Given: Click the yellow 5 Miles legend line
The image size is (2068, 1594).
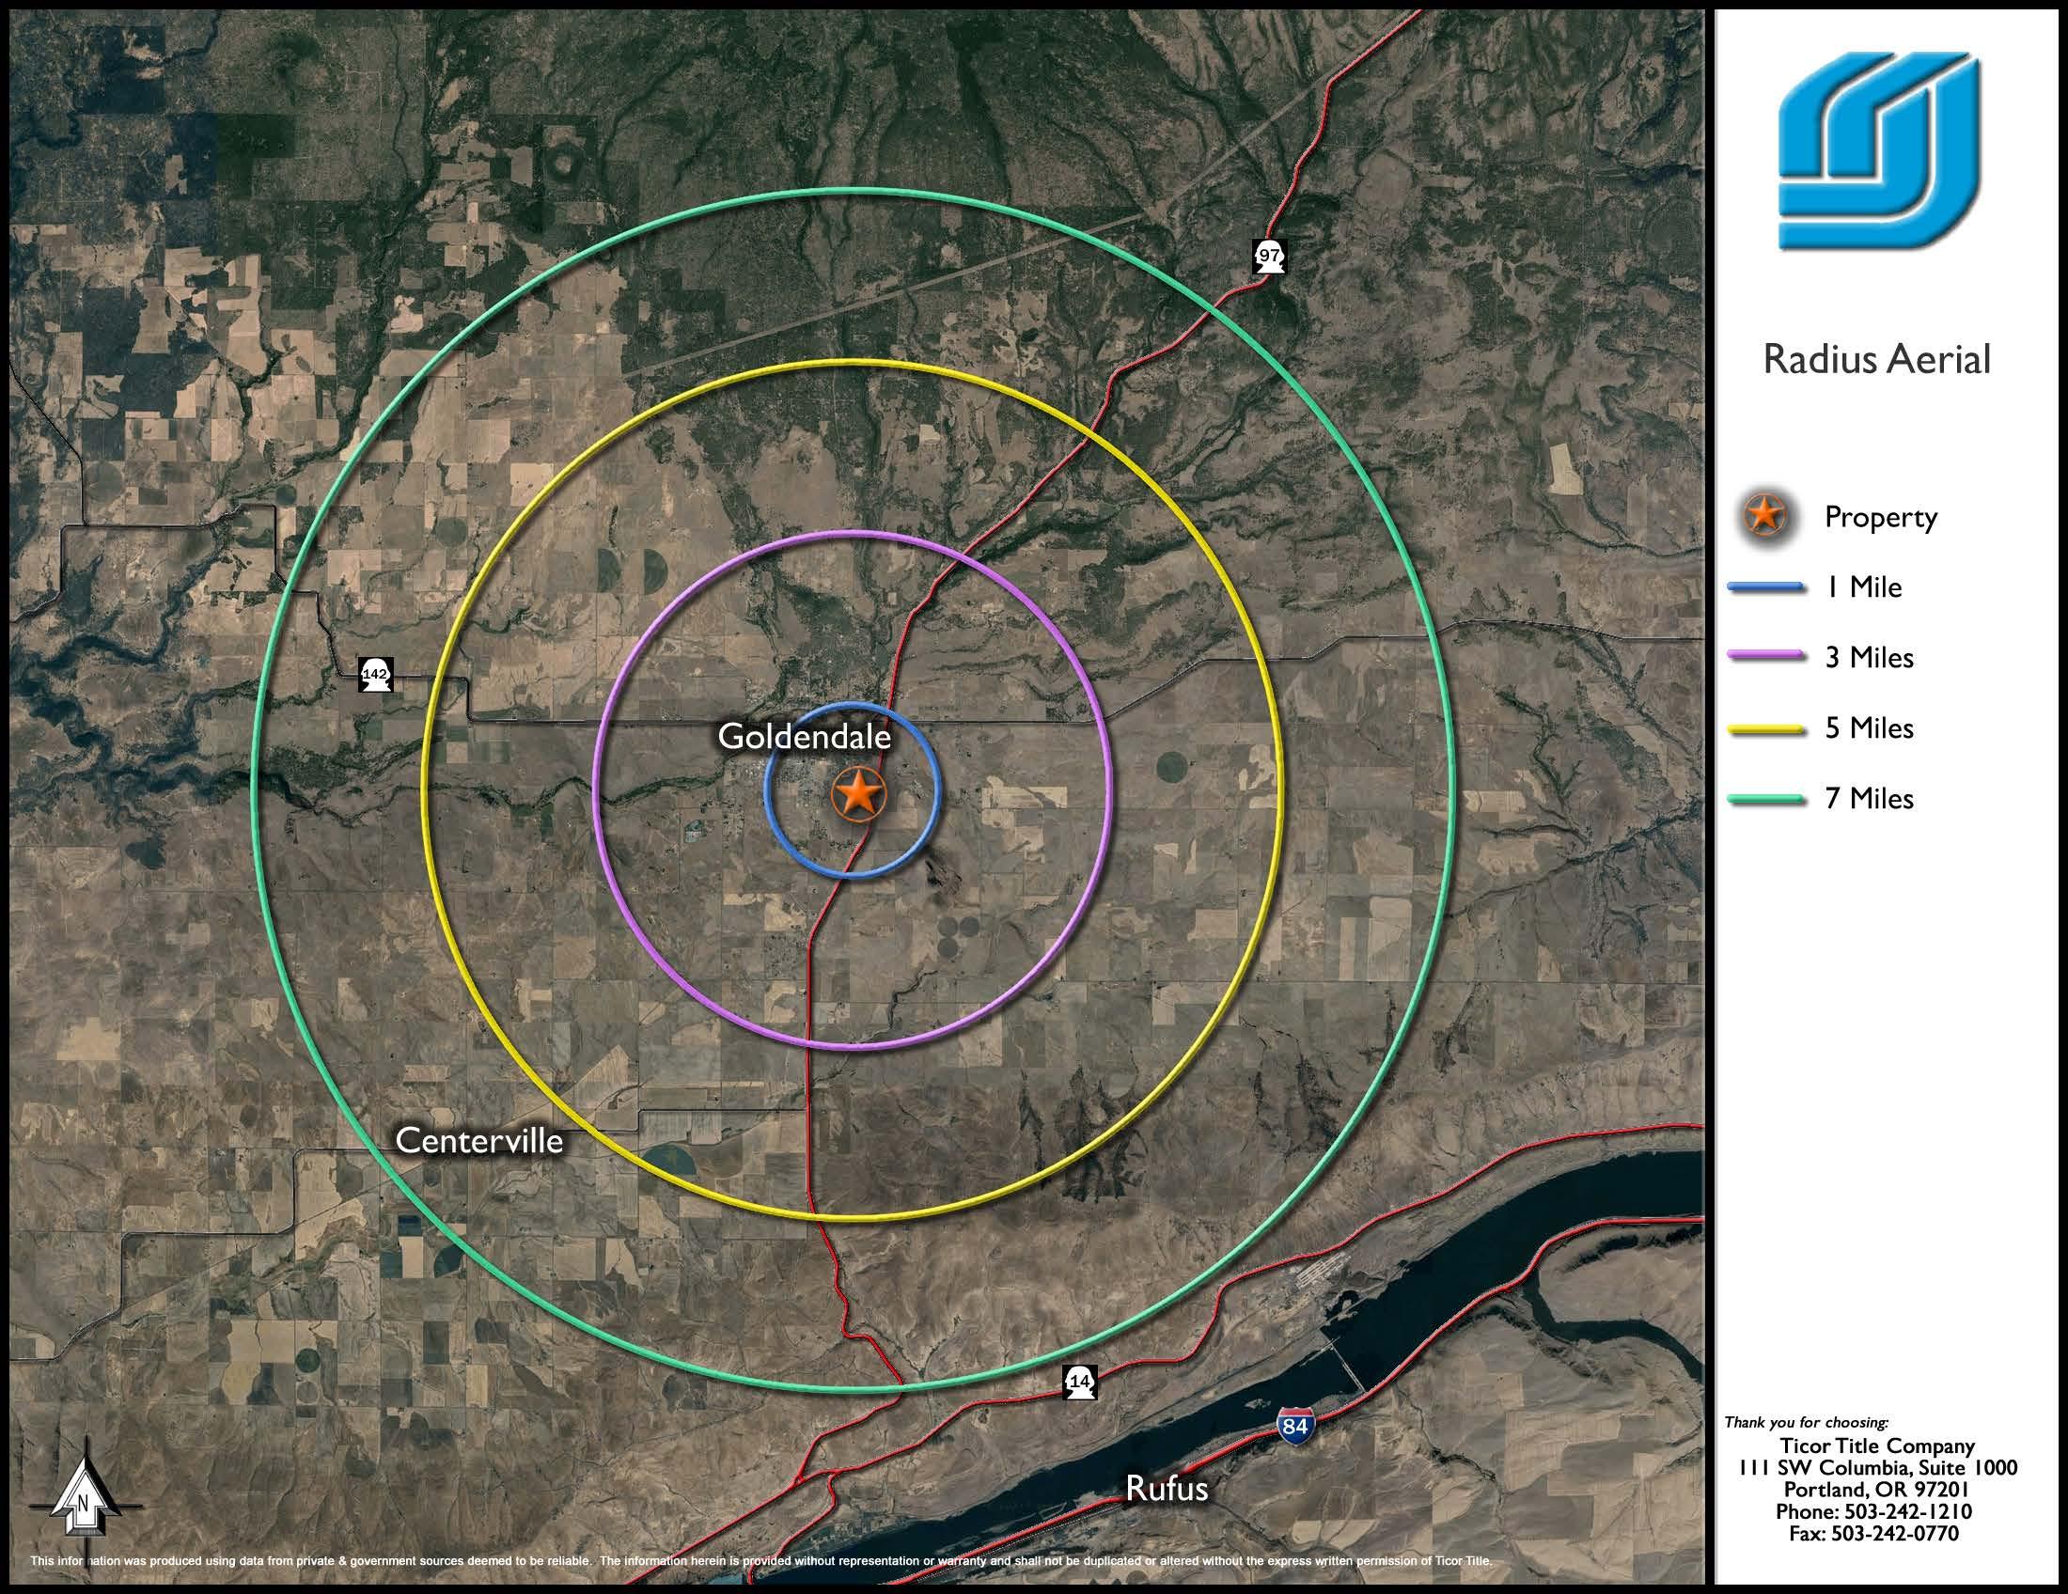Looking at the screenshot, I should (1766, 728).
